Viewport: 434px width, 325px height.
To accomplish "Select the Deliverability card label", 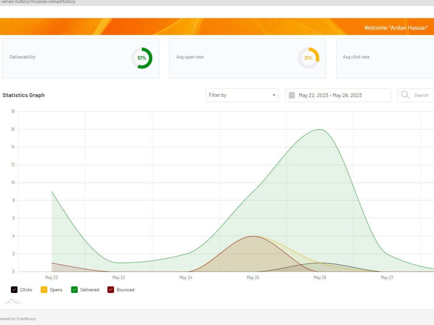I will [x=23, y=57].
